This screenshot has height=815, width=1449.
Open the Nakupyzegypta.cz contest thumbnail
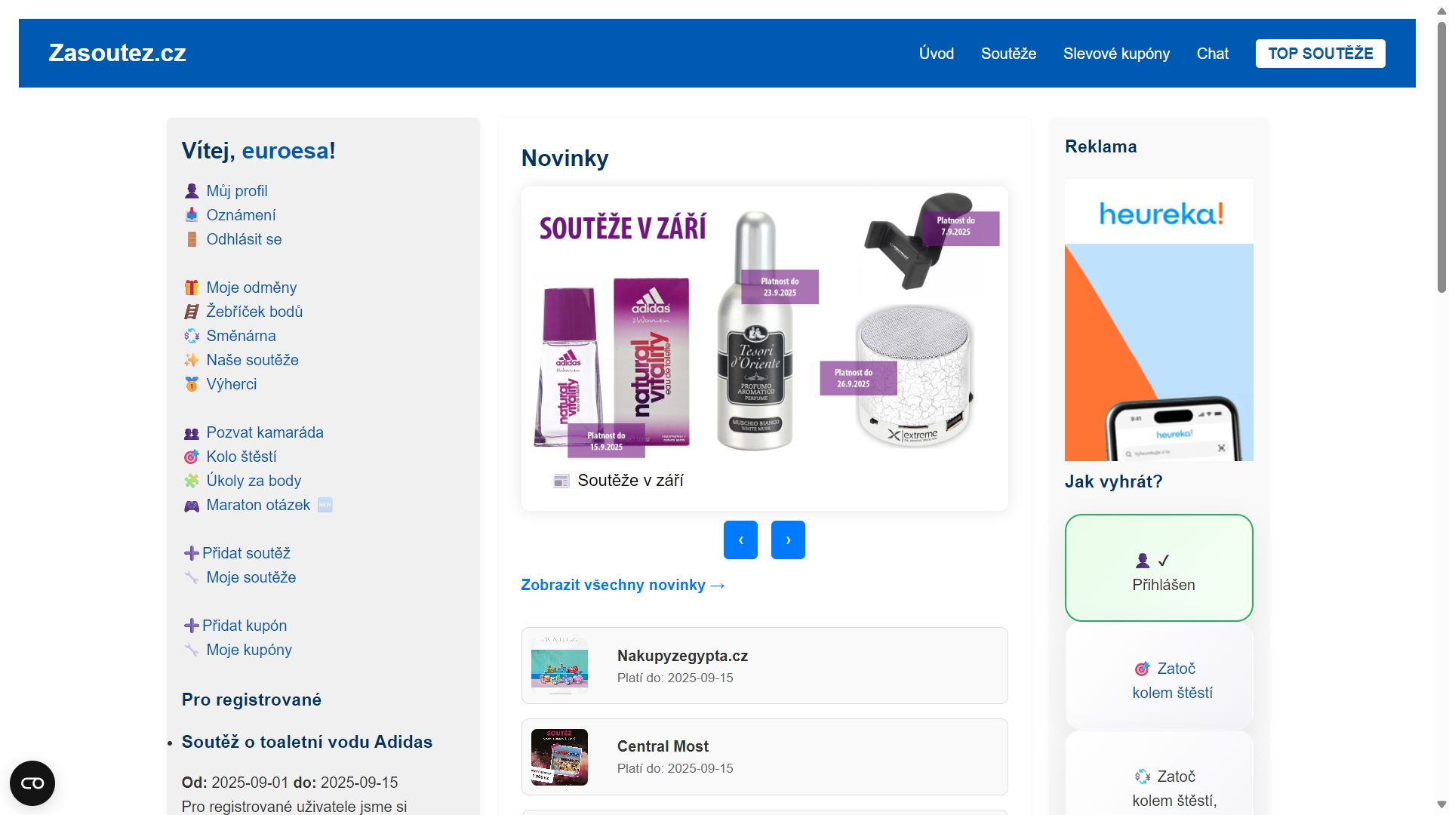point(559,666)
